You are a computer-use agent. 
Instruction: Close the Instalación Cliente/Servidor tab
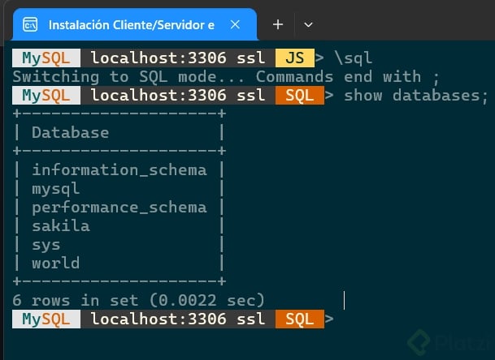click(235, 24)
